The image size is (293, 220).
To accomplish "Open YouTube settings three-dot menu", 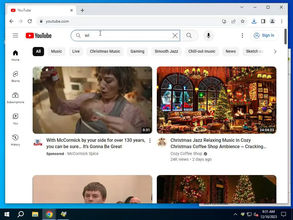I will tap(242, 36).
